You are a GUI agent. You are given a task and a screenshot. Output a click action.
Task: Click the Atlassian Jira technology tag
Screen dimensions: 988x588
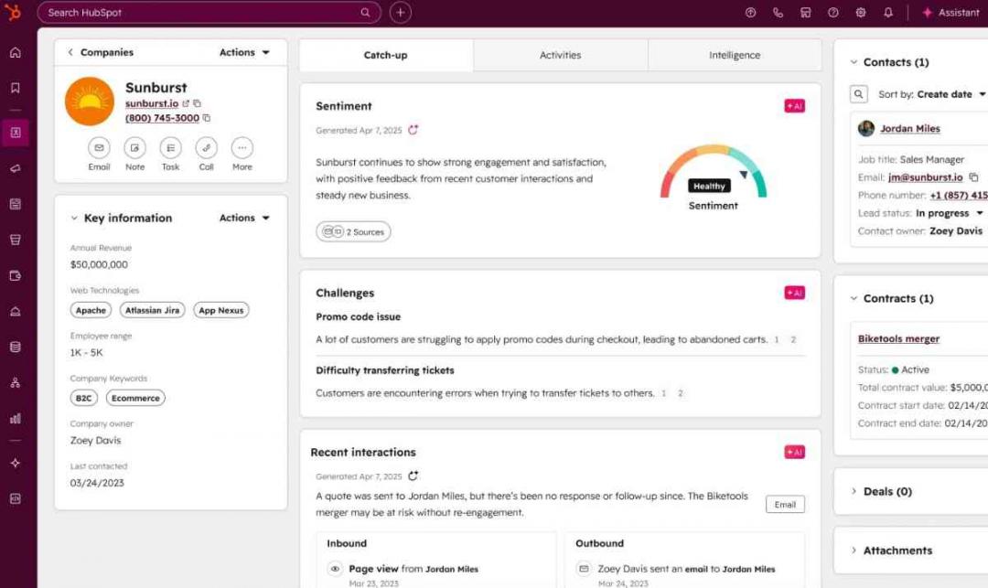[x=152, y=310]
